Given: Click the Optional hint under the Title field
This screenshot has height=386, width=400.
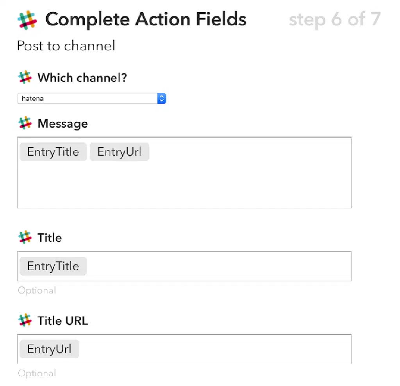Looking at the screenshot, I should (37, 290).
